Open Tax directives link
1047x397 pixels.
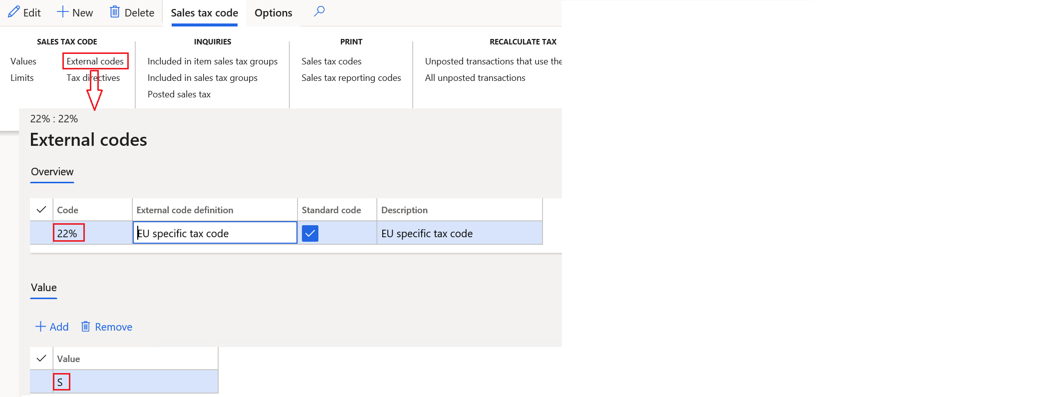point(93,78)
